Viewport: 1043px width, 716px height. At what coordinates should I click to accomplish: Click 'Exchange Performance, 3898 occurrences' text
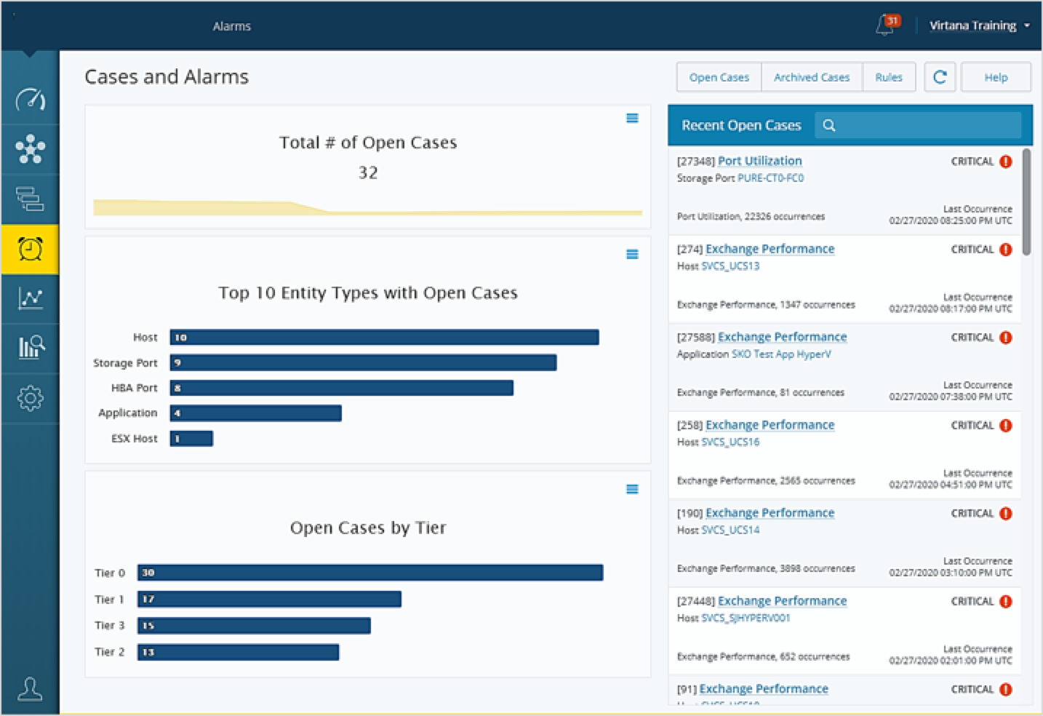pyautogui.click(x=766, y=569)
